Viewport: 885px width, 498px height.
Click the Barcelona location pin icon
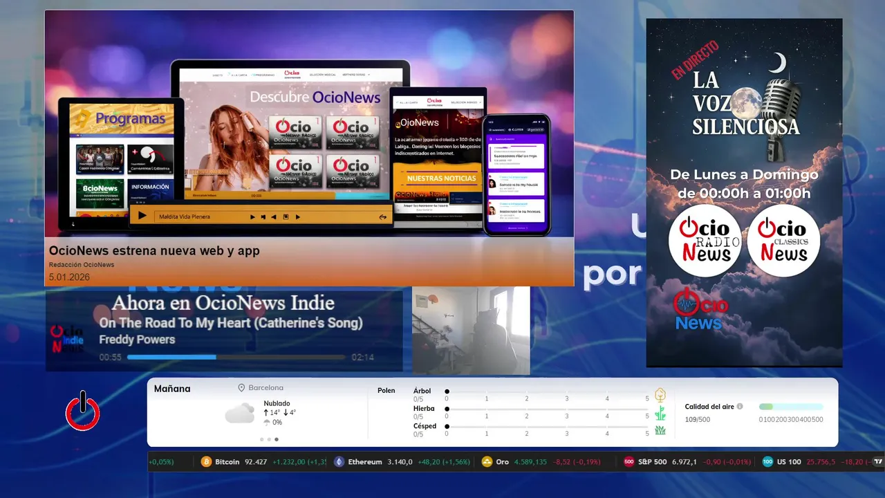242,388
